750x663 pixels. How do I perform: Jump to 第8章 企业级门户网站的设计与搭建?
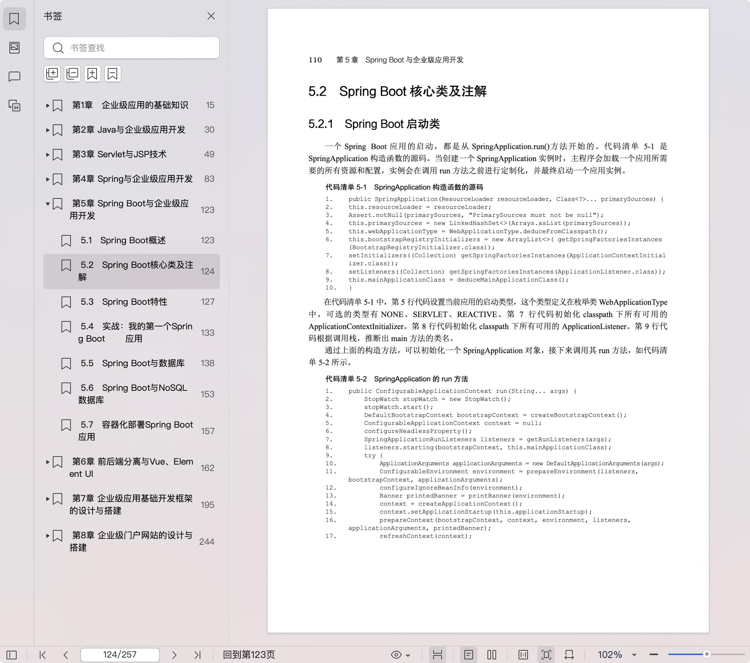point(131,541)
